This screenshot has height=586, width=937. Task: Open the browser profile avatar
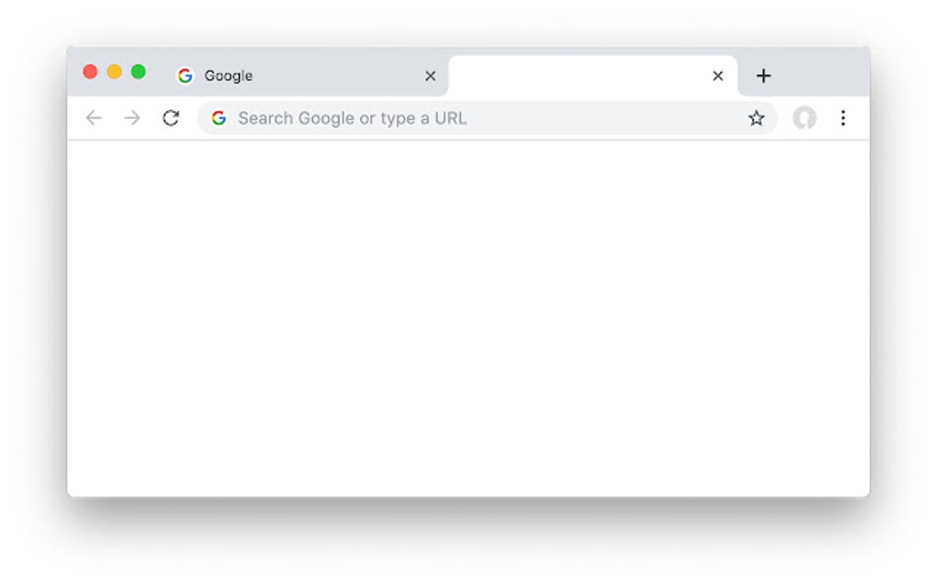(x=804, y=118)
